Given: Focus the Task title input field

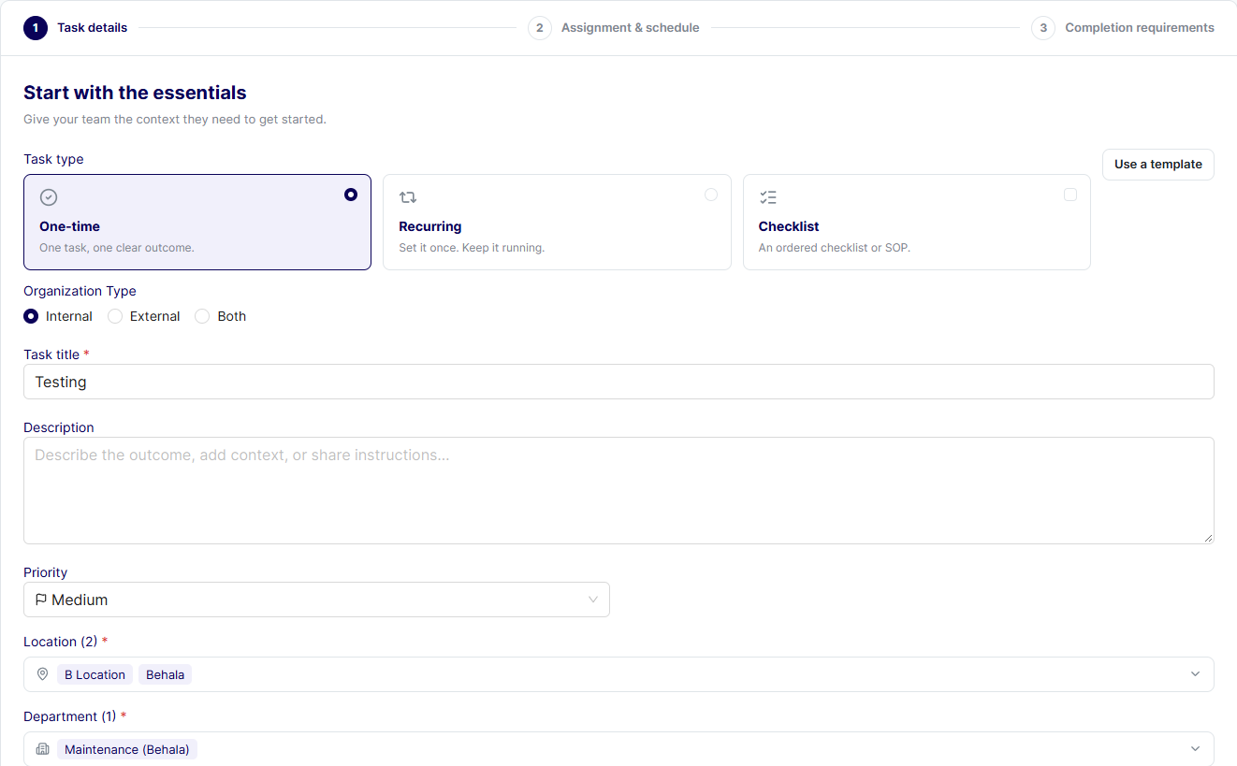Looking at the screenshot, I should (618, 382).
